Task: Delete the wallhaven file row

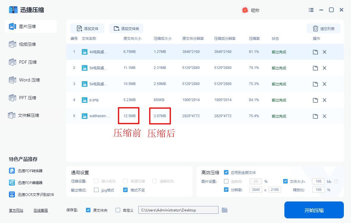Action: (x=325, y=116)
